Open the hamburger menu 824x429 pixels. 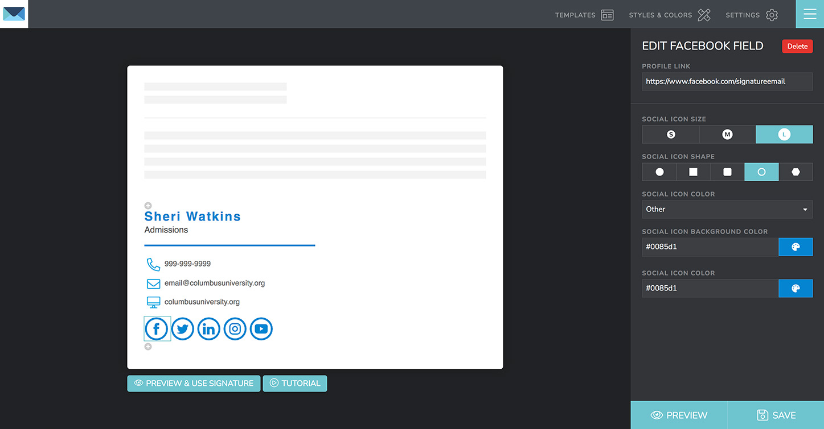(810, 14)
